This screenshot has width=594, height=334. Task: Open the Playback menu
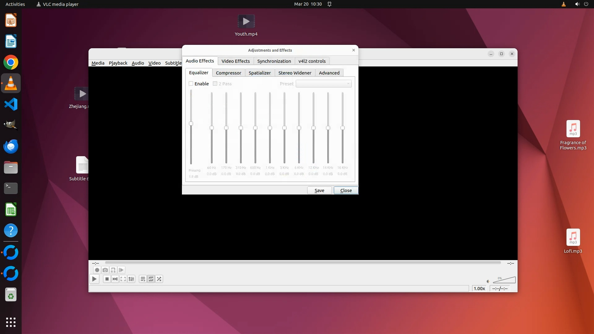pos(118,63)
